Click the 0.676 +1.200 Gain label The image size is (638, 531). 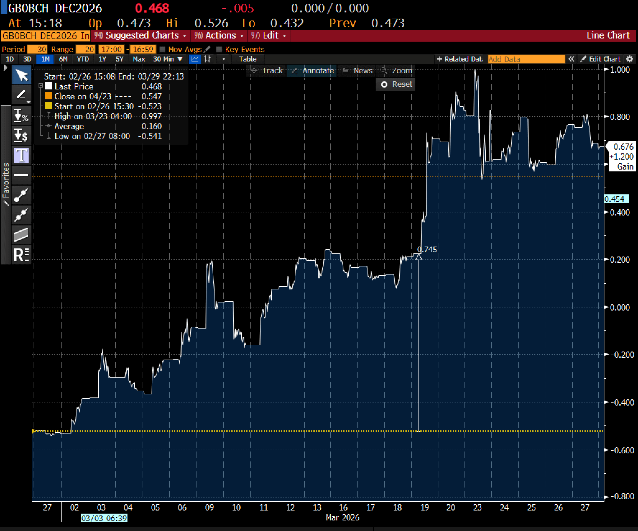(x=622, y=157)
